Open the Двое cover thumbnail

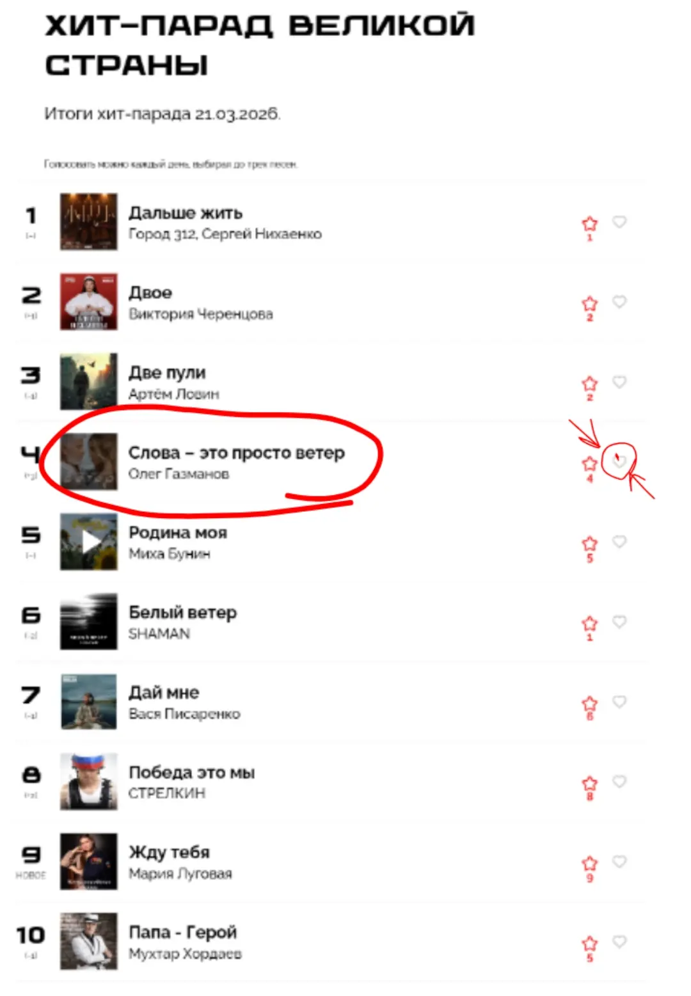coord(89,302)
